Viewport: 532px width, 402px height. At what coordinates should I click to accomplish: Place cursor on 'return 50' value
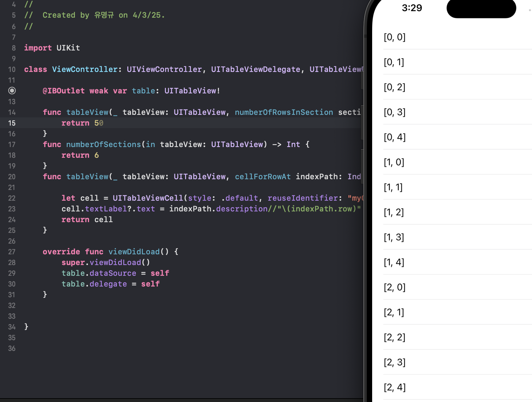tap(99, 123)
